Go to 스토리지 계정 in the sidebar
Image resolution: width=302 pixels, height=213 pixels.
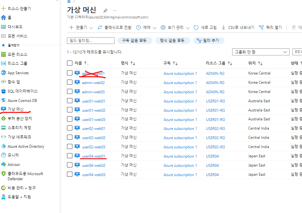coord(19,128)
